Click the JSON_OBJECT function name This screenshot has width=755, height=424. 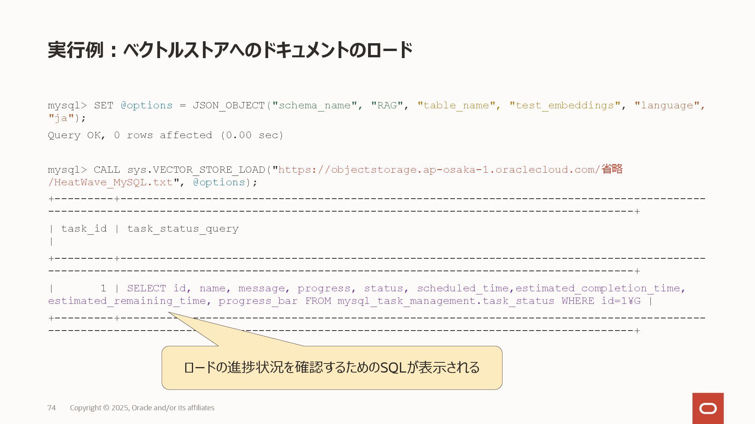pyautogui.click(x=228, y=106)
